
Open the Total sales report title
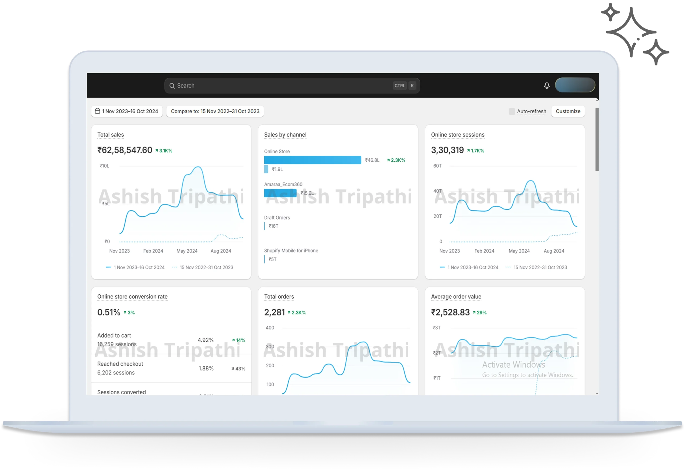[111, 135]
